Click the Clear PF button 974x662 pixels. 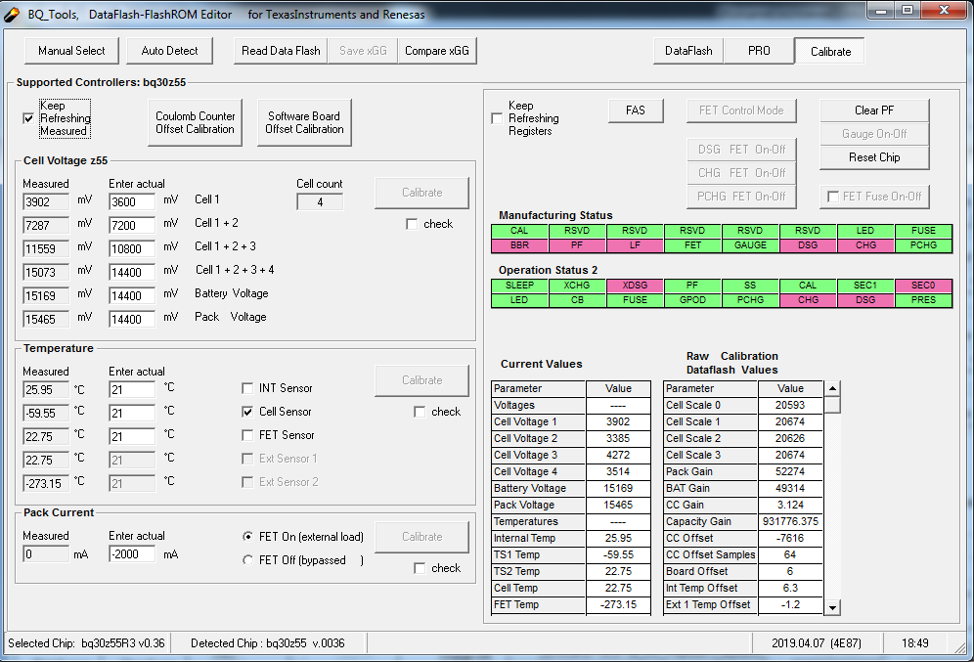[874, 110]
